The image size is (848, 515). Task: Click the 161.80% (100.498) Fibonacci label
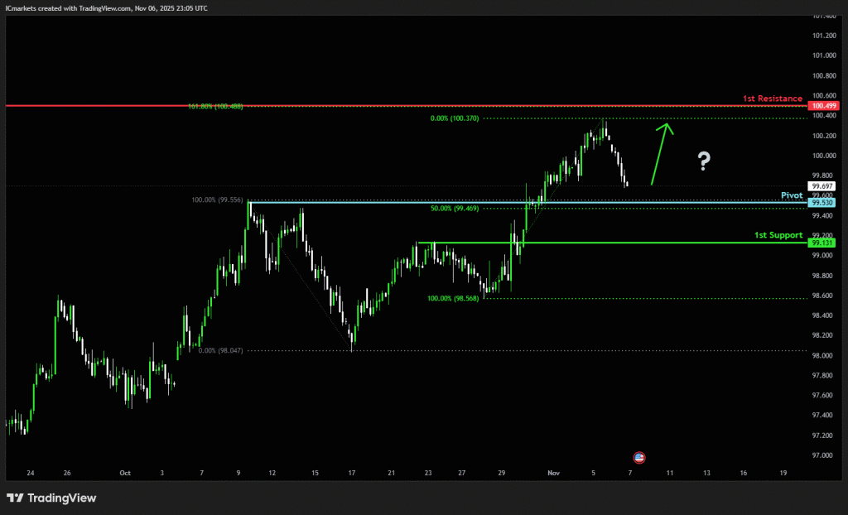(x=214, y=107)
